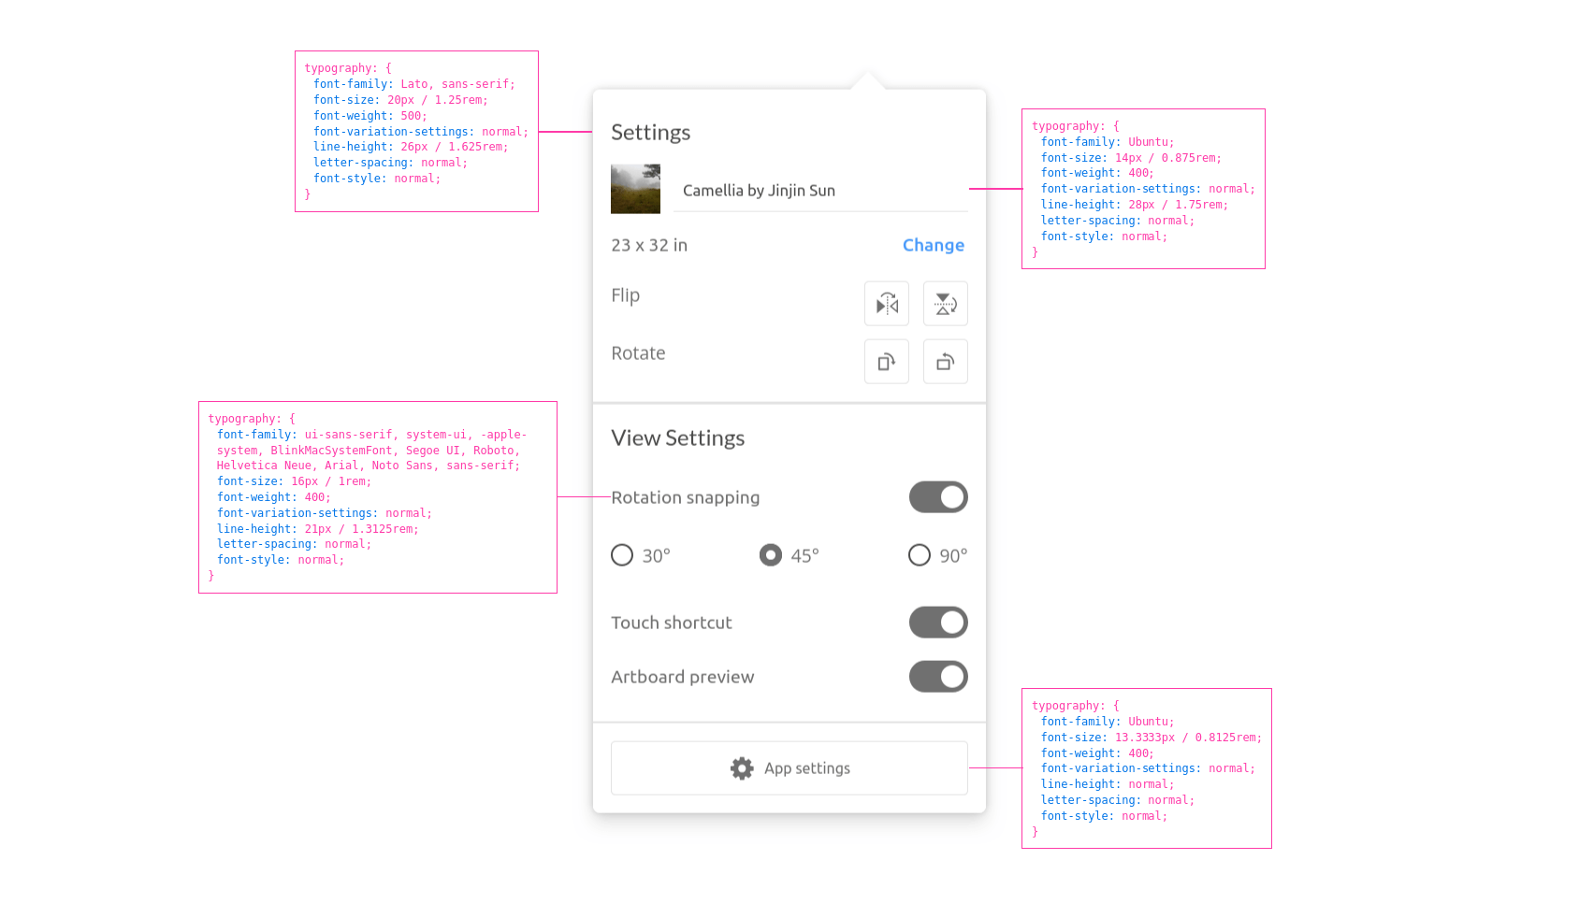1579x903 pixels.
Task: Click the Settings panel heading
Action: coord(650,133)
